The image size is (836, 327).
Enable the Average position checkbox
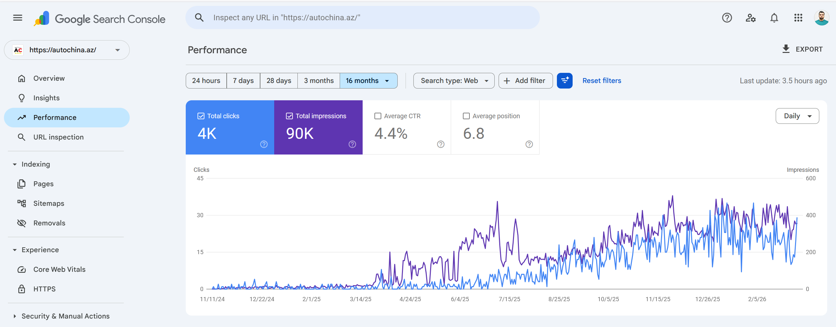click(x=466, y=116)
